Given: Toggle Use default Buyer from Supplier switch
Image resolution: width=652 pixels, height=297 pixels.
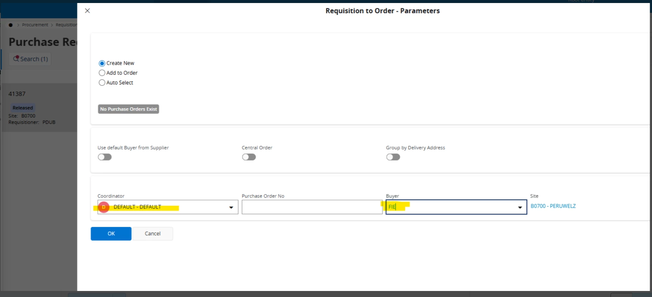Looking at the screenshot, I should click(x=105, y=157).
